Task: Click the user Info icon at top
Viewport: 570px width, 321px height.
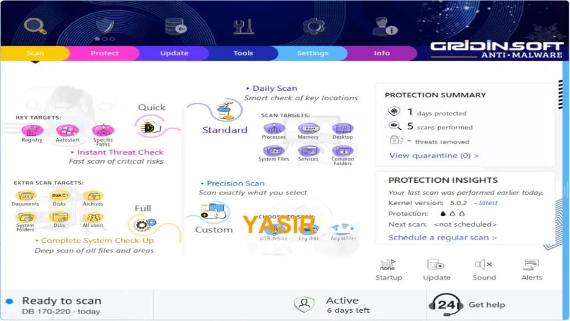Action: click(385, 27)
